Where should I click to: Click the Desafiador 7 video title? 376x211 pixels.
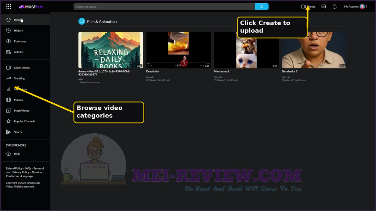click(x=289, y=71)
